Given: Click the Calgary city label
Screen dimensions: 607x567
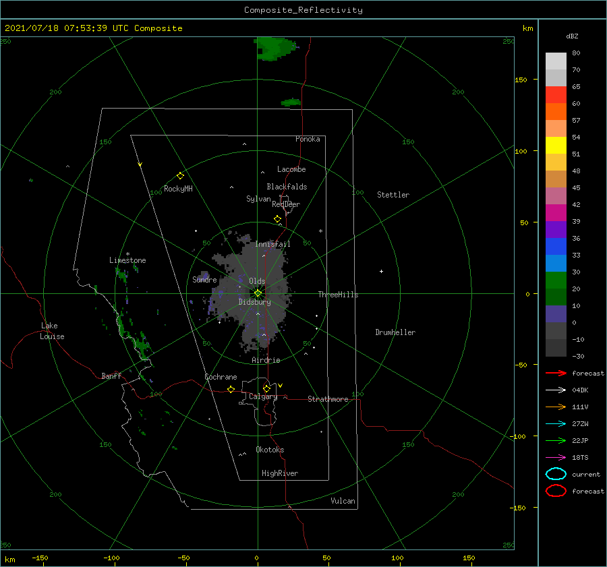Looking at the screenshot, I should pyautogui.click(x=263, y=396).
